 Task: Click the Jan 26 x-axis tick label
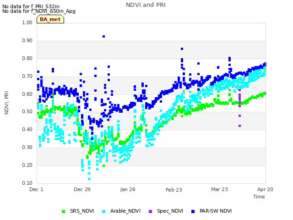pos(128,189)
